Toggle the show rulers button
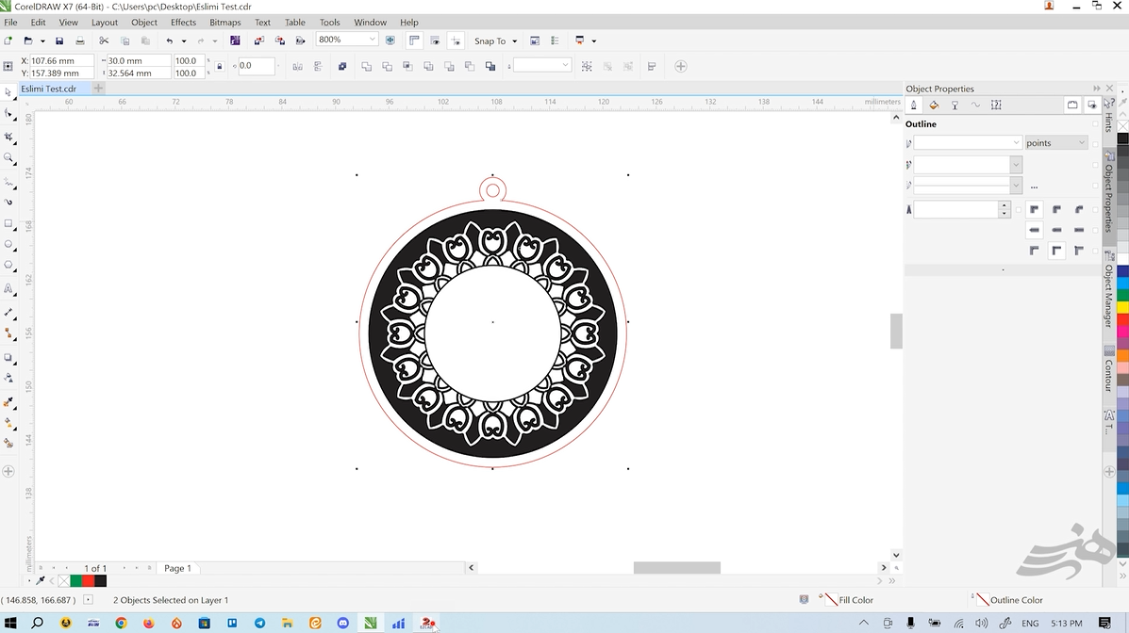 (414, 41)
